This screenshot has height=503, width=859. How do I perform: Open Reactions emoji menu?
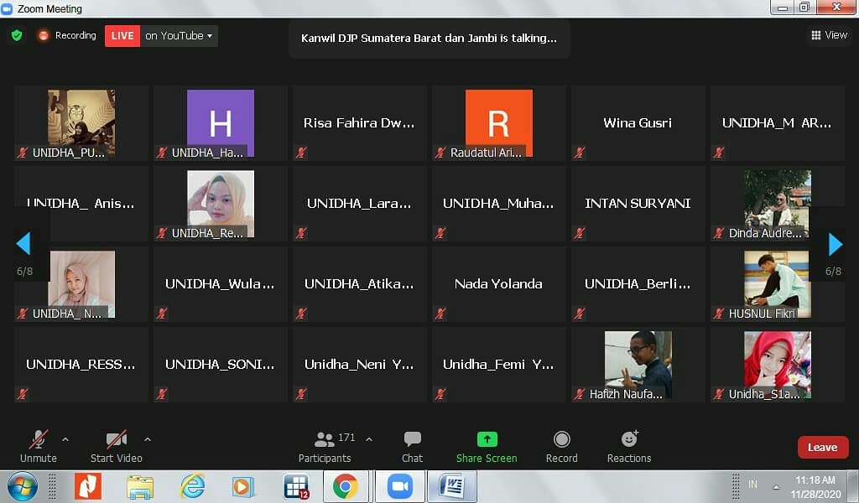click(x=629, y=447)
